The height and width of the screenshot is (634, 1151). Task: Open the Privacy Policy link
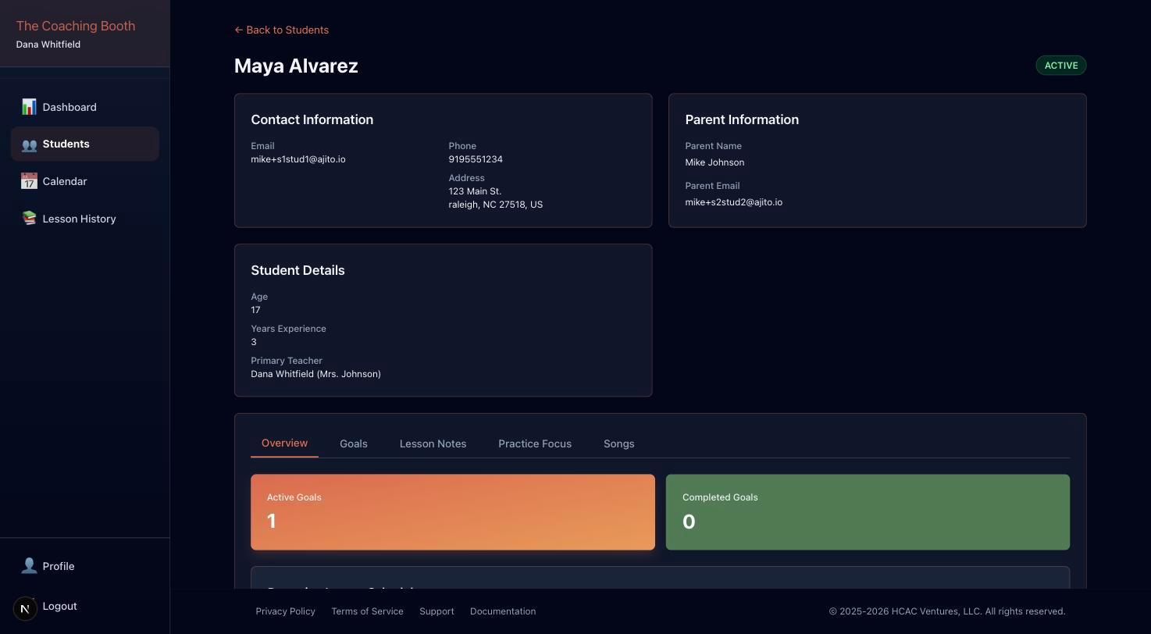285,611
